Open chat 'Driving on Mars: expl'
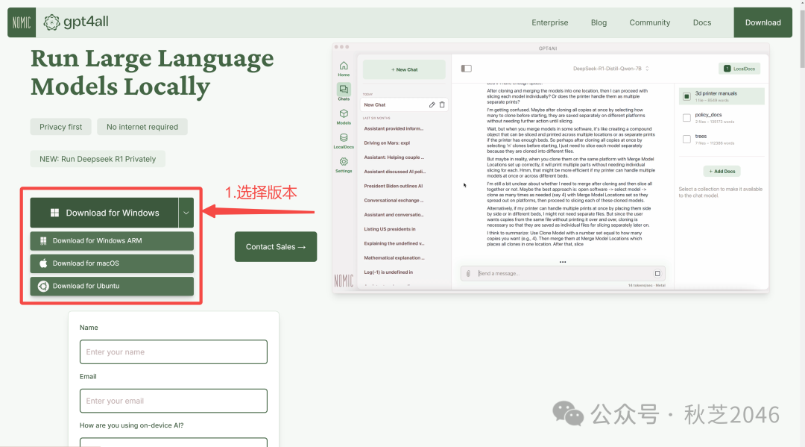This screenshot has width=805, height=447. pos(388,143)
